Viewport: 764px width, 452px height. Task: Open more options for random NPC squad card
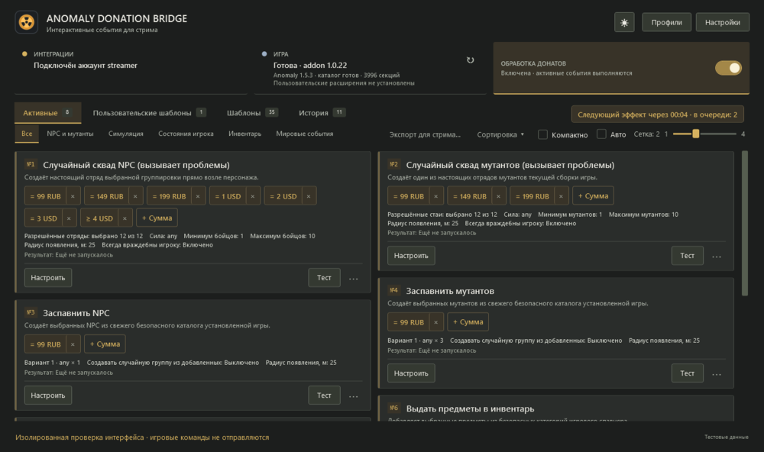point(353,278)
